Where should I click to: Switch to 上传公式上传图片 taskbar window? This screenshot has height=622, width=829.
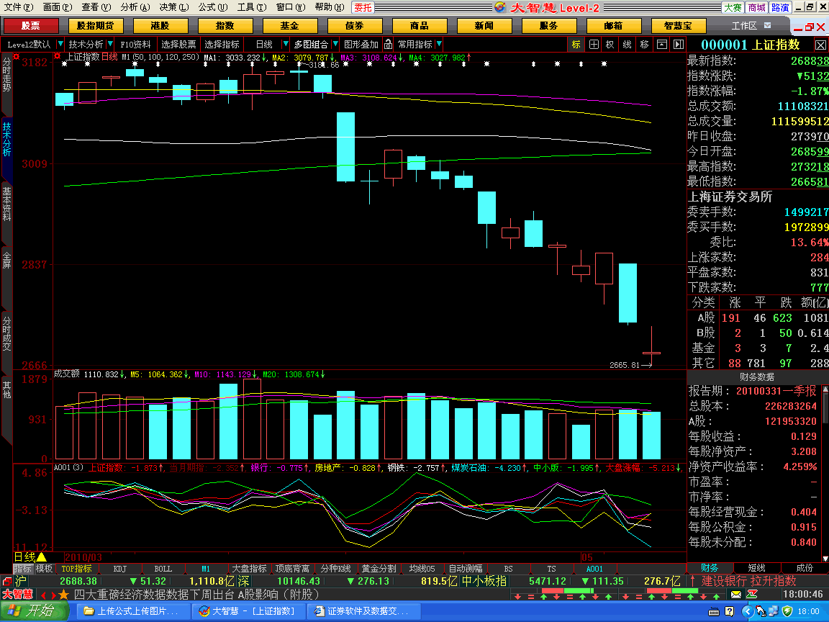(x=132, y=611)
